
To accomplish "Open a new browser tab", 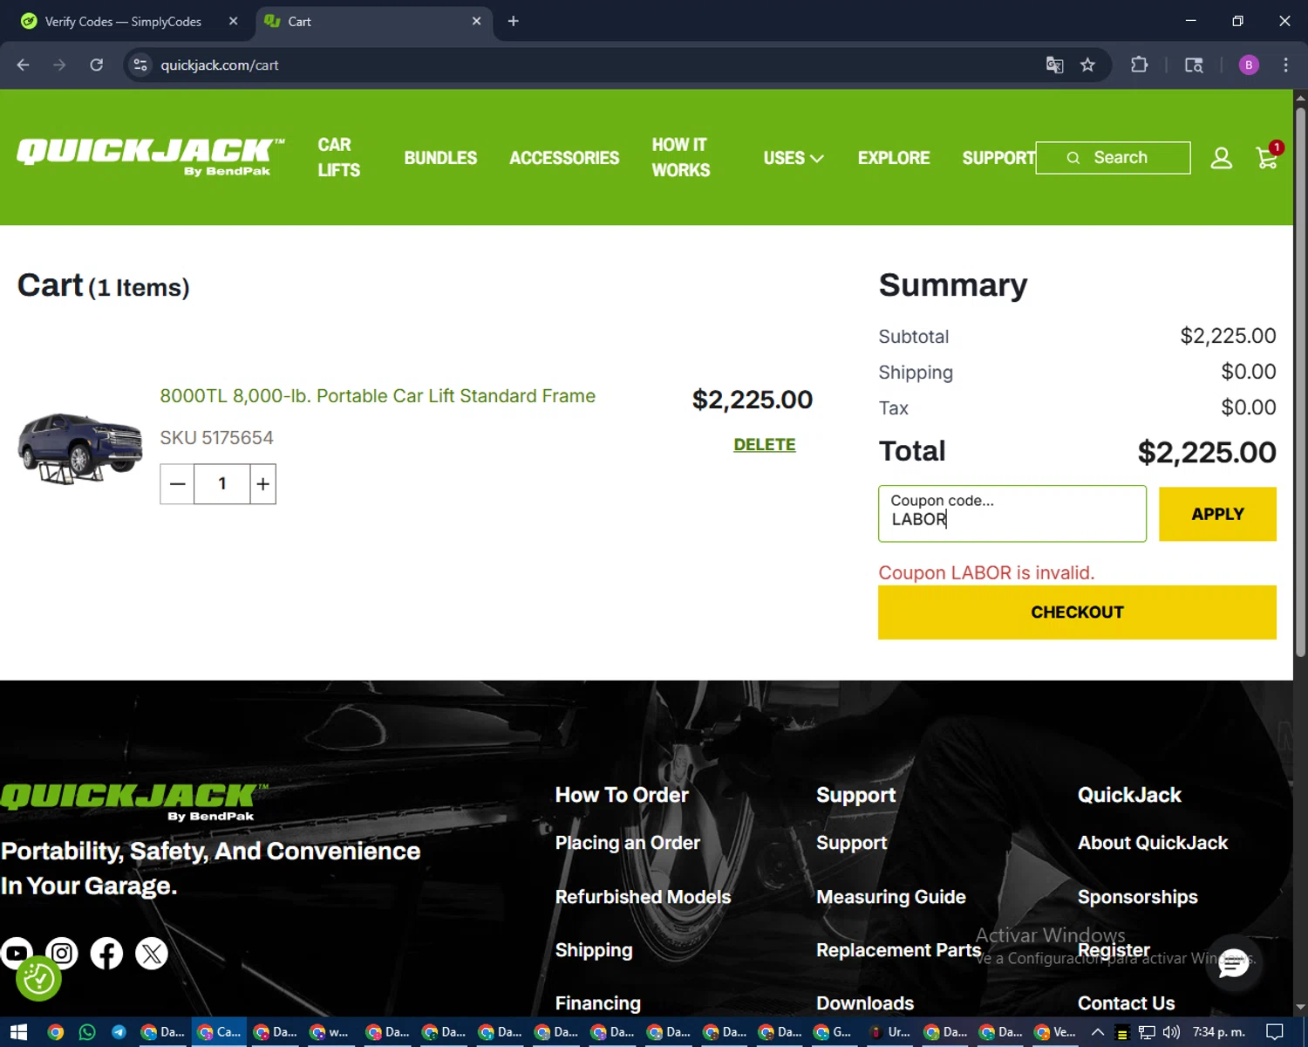I will click(x=513, y=21).
